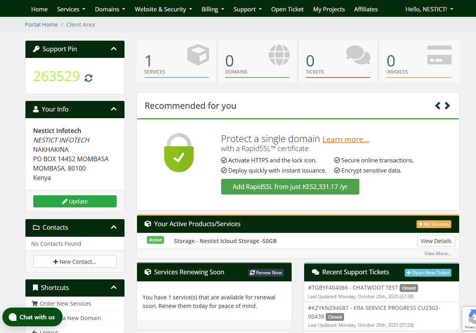Go to next recommendation arrow
Image resolution: width=476 pixels, height=333 pixels.
(x=447, y=106)
